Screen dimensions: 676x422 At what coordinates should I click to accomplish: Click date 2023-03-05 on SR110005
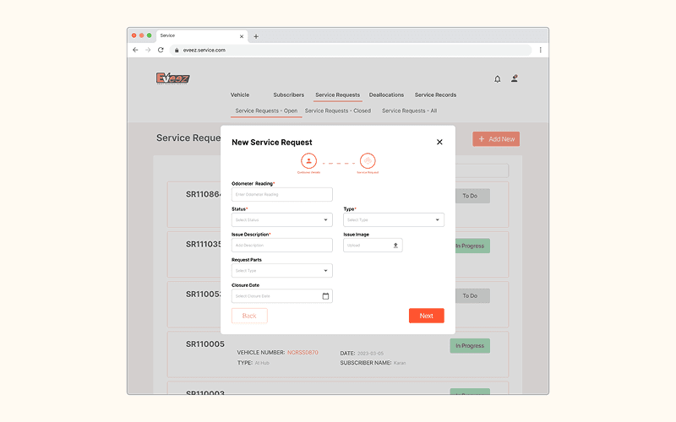(x=370, y=353)
